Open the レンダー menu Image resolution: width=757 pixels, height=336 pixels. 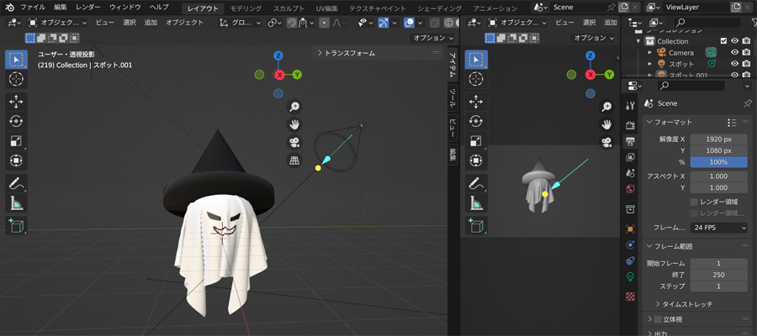coord(87,7)
